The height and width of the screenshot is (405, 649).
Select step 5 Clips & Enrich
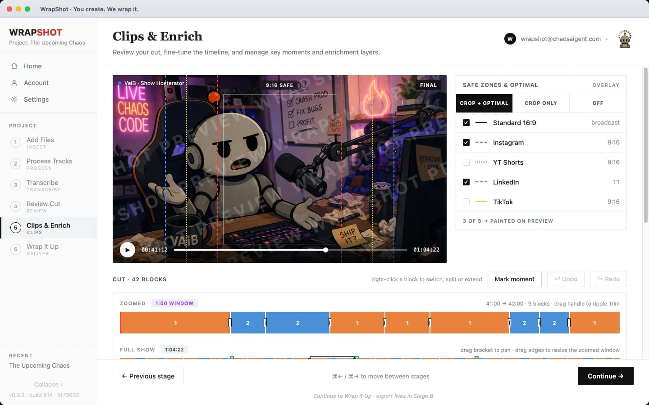(48, 228)
